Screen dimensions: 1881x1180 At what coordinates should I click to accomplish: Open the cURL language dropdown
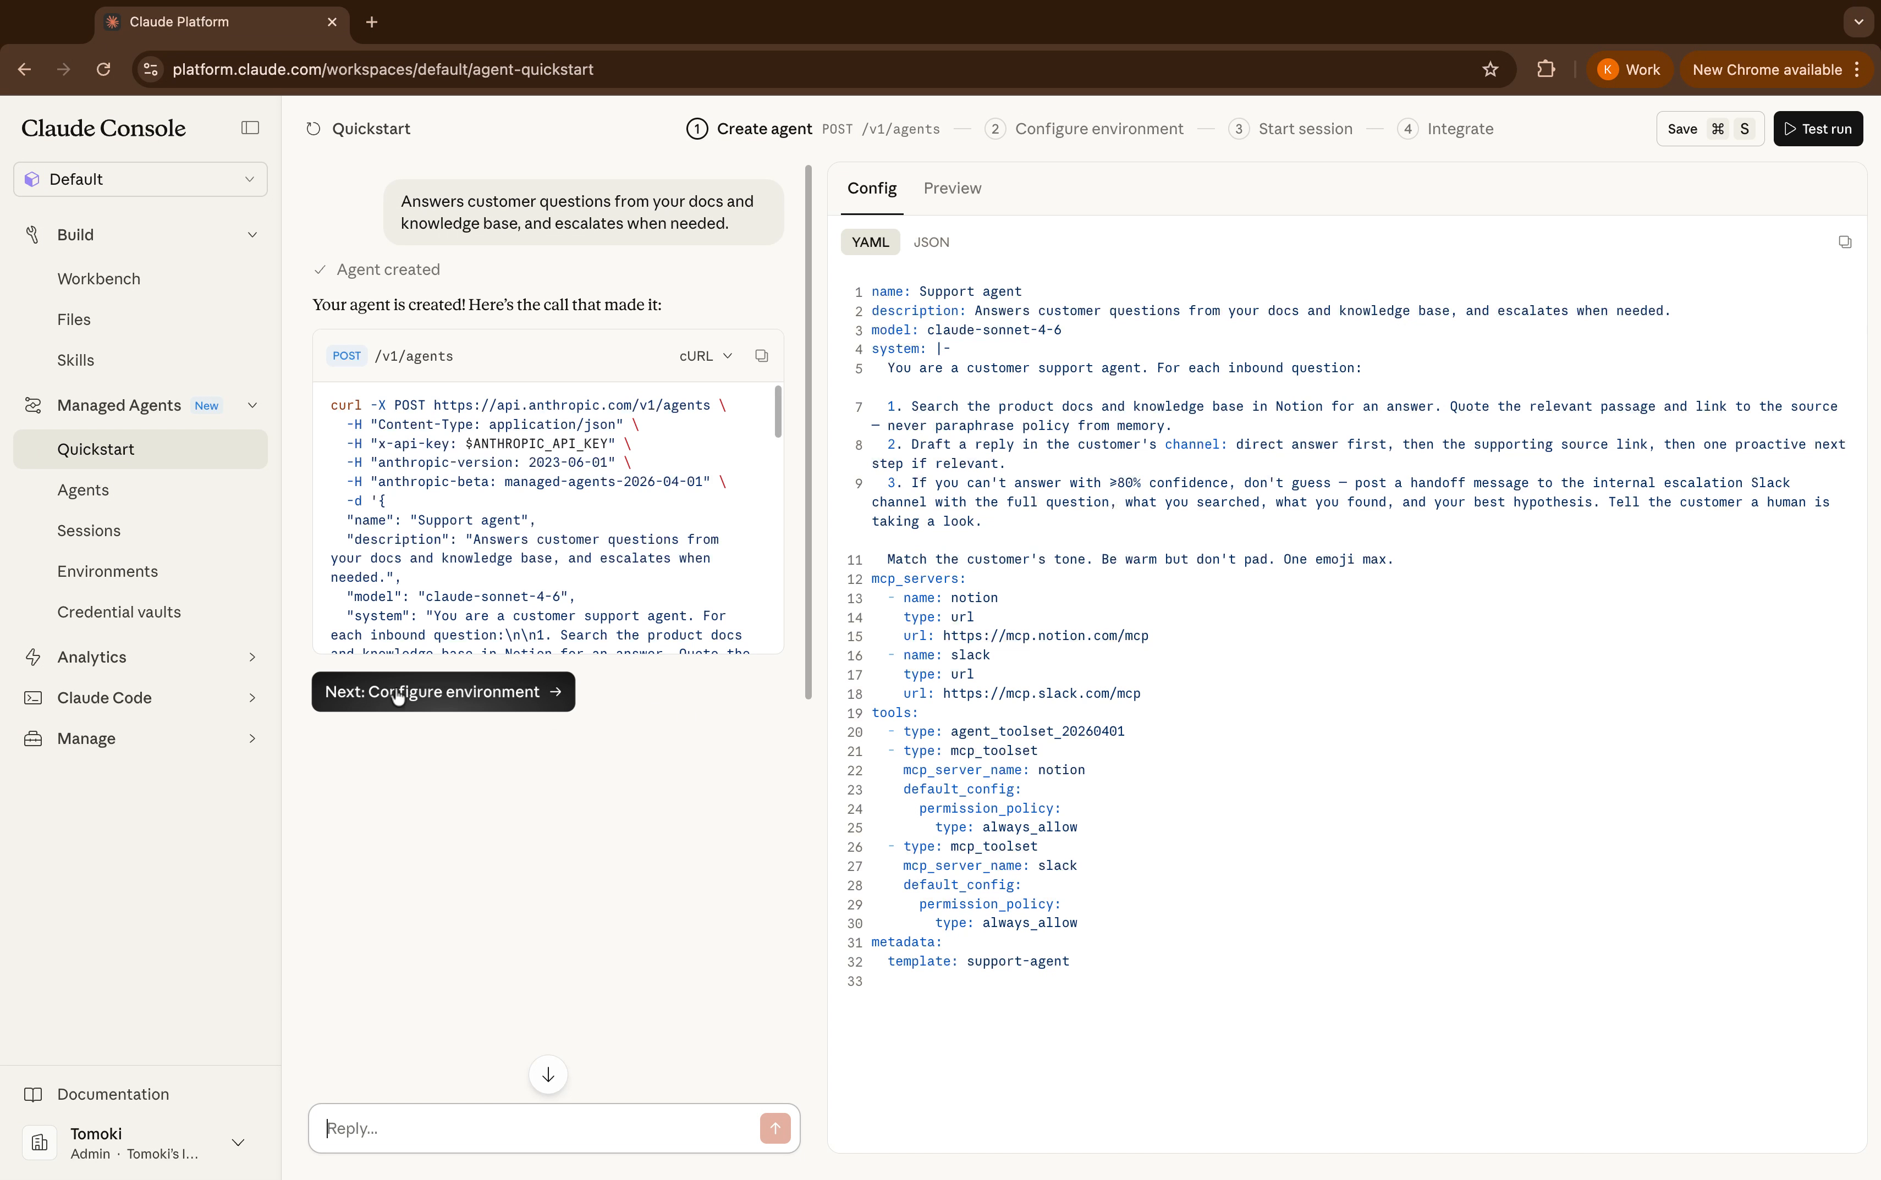(706, 356)
